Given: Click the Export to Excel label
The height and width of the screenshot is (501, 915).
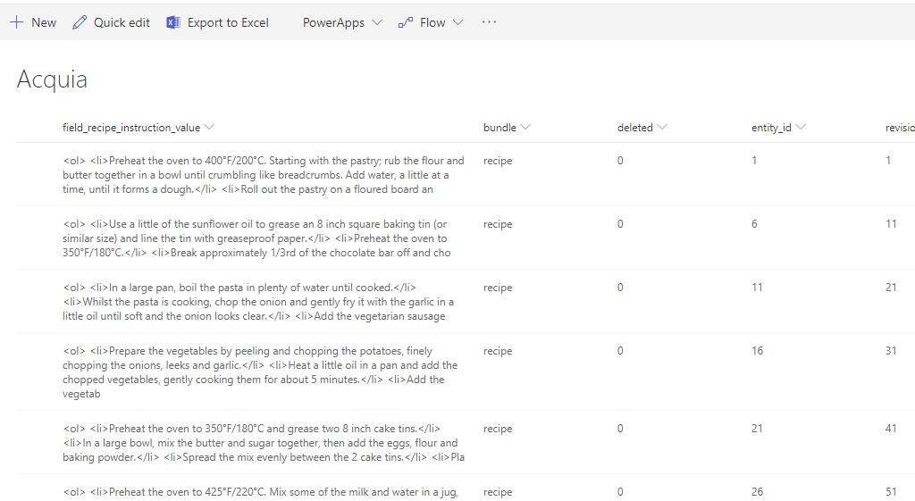Looking at the screenshot, I should point(228,22).
